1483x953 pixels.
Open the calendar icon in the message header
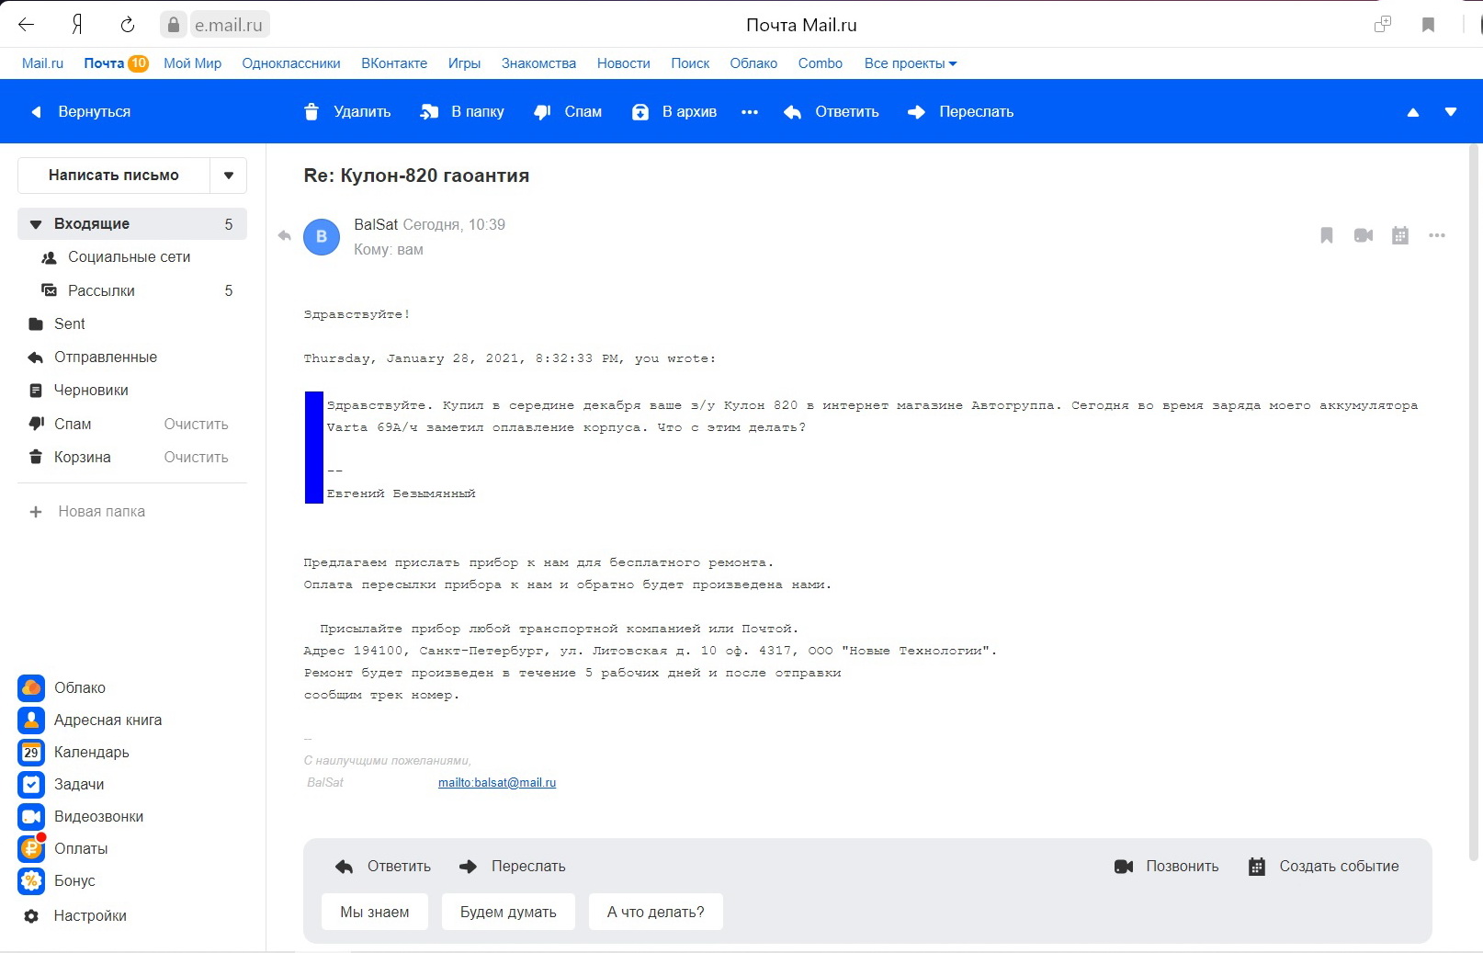(1399, 236)
